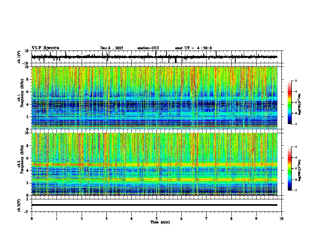Viewport: 317px width, 245px height.
Task: Click tick "8" on the Time axis
Action: tap(231, 219)
